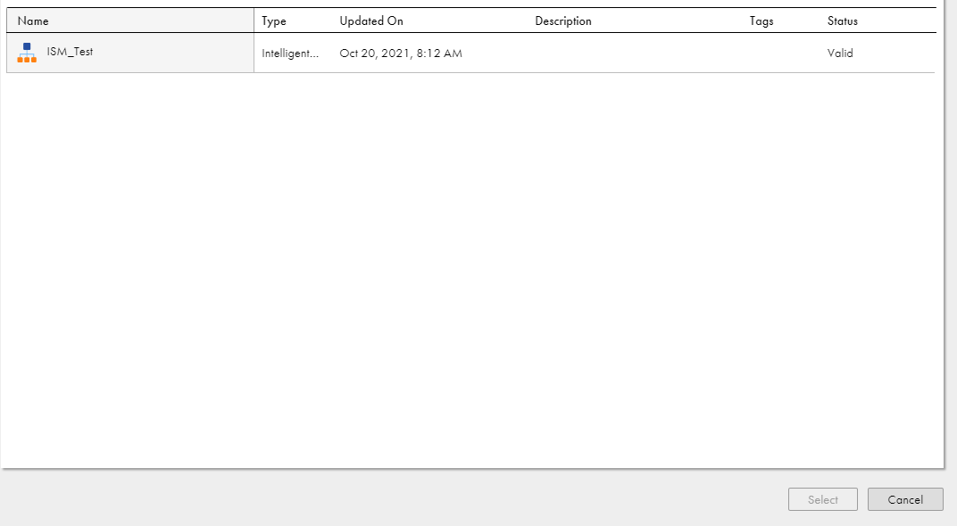Select the ISM_Test asset name
Screen dimensions: 957x526
point(70,52)
